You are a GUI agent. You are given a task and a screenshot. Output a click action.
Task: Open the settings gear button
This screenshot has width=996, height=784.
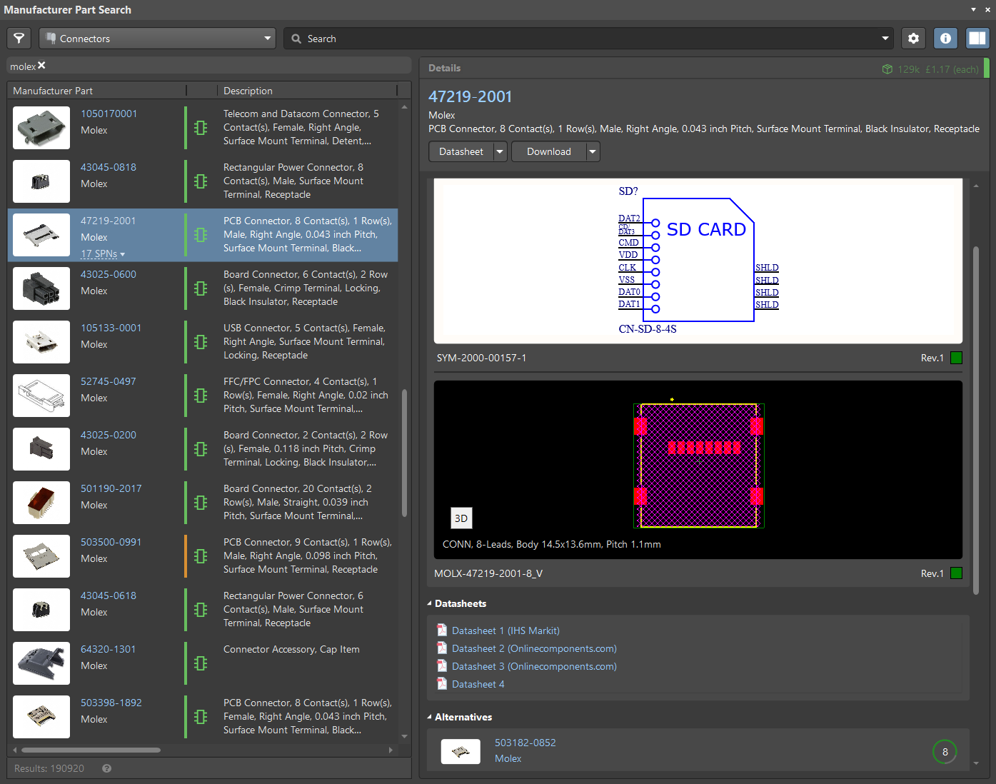[913, 39]
